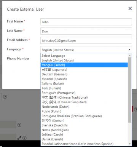Select Brazilian Portuguese option
Image resolution: width=137 pixels, height=147 pixels.
coord(84,116)
